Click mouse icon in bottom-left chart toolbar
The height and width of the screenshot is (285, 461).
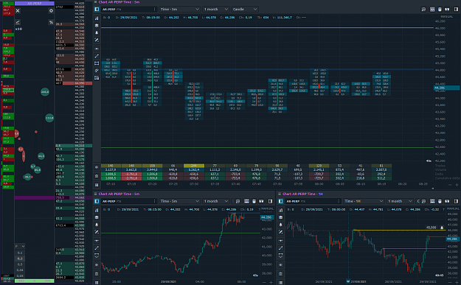pyautogui.click(x=254, y=201)
